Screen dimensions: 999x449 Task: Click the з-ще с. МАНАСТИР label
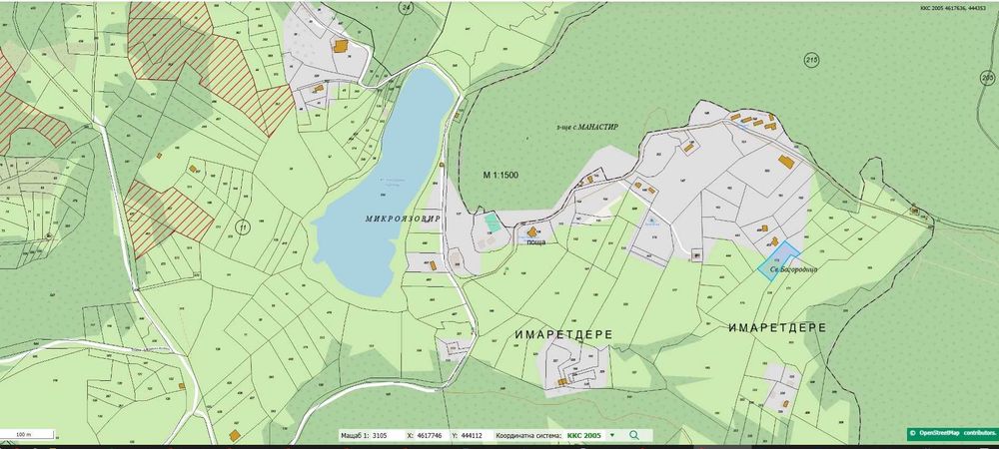point(586,127)
